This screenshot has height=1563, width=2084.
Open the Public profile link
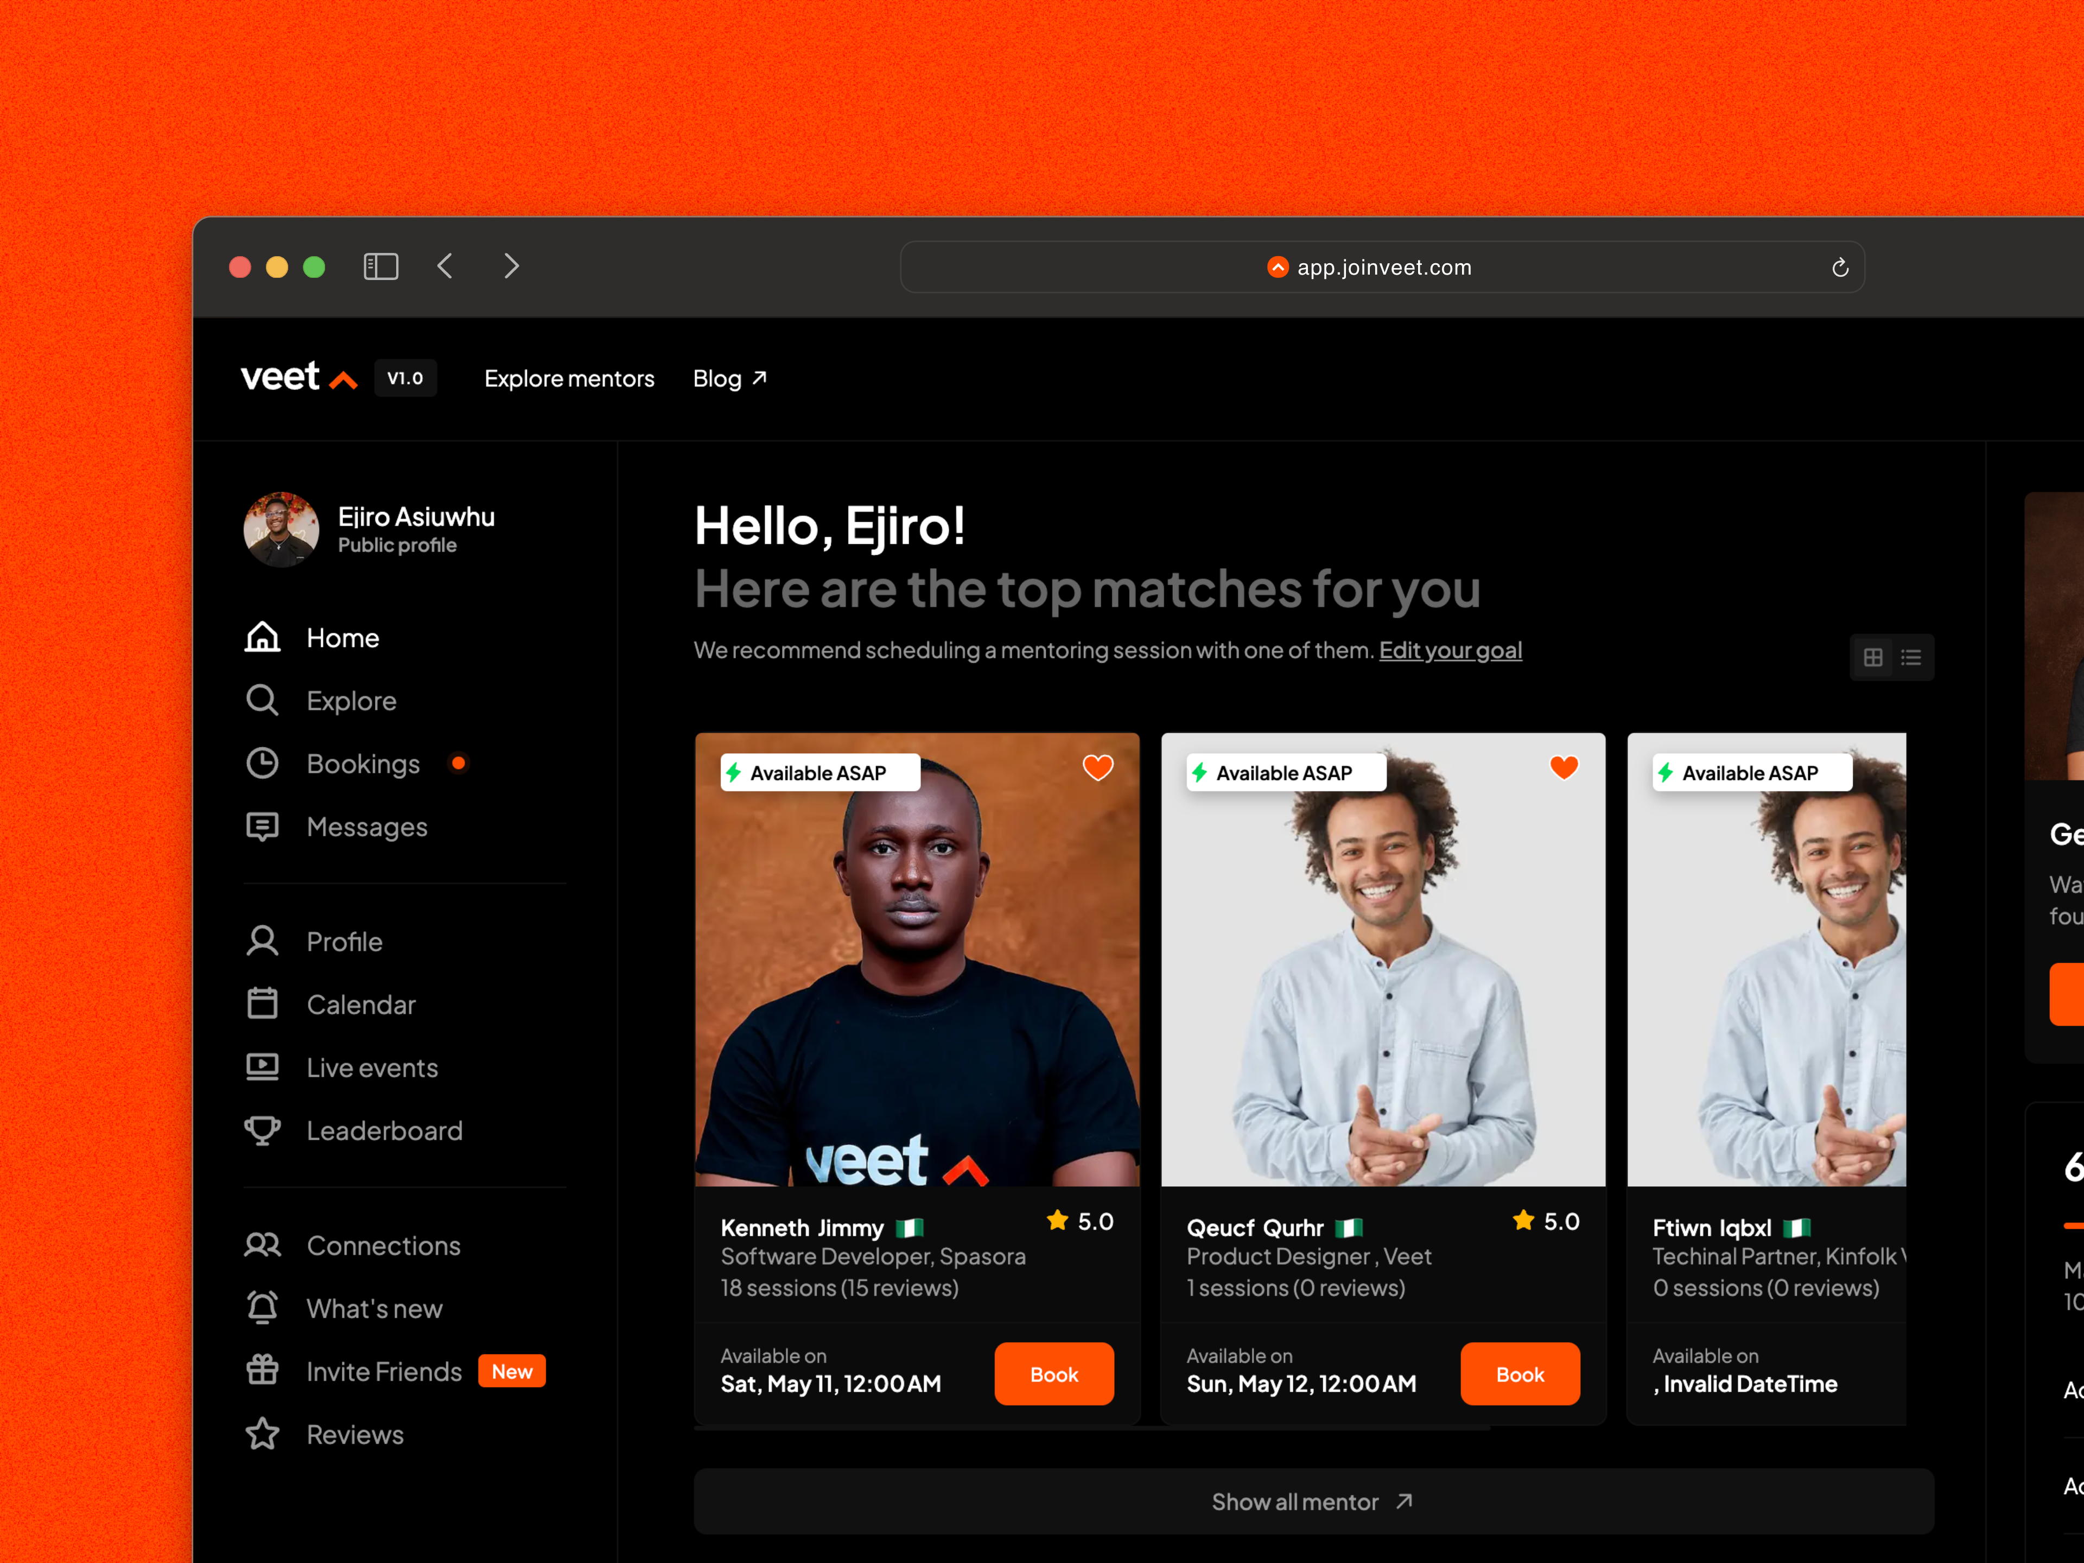tap(397, 545)
